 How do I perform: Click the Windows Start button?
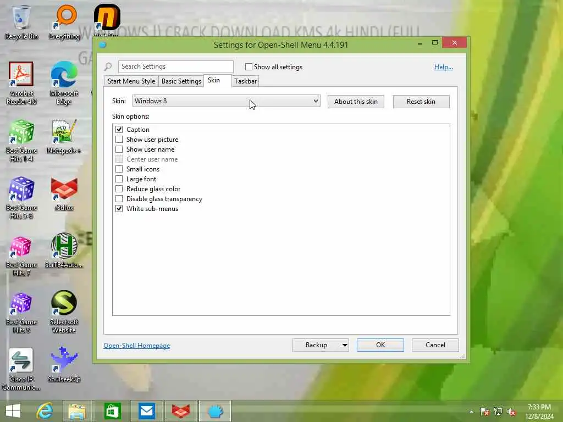13,411
